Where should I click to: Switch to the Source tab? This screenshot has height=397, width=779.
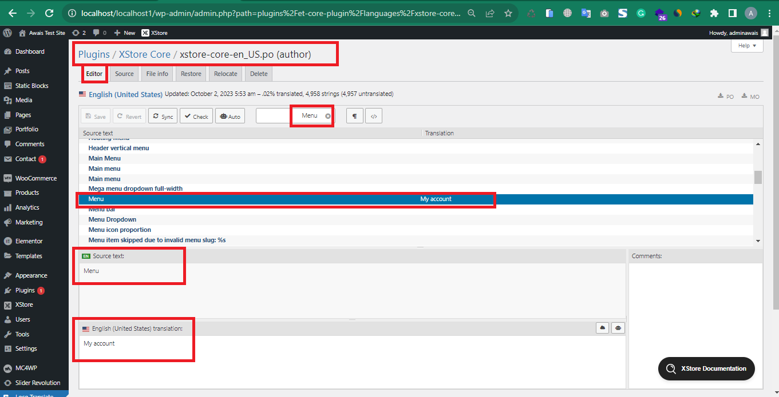point(124,74)
